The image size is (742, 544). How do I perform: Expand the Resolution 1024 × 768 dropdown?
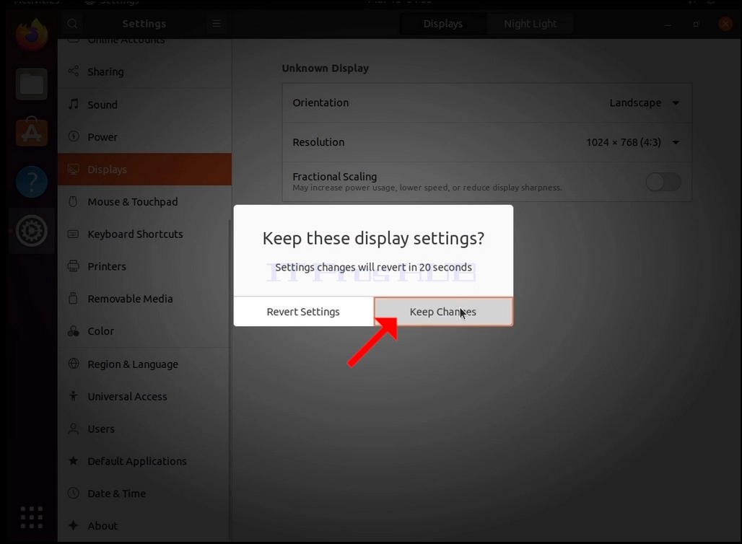tap(633, 142)
